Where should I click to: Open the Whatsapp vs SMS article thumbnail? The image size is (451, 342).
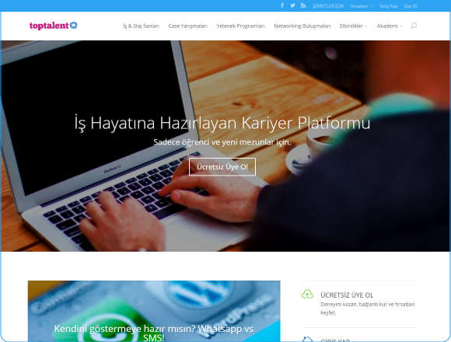(154, 311)
